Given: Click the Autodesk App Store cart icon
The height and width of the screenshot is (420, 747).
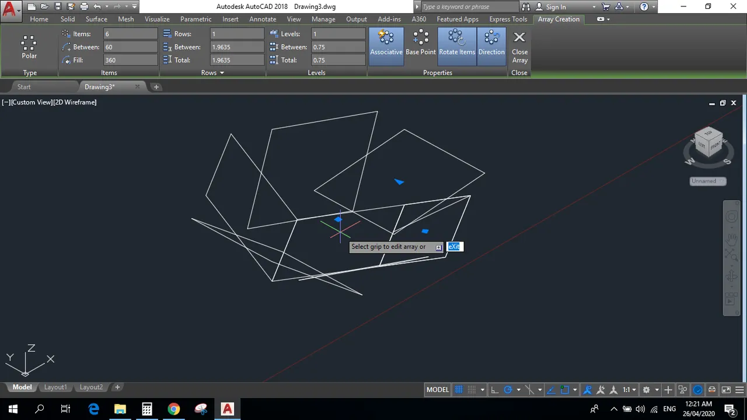Looking at the screenshot, I should pos(605,7).
